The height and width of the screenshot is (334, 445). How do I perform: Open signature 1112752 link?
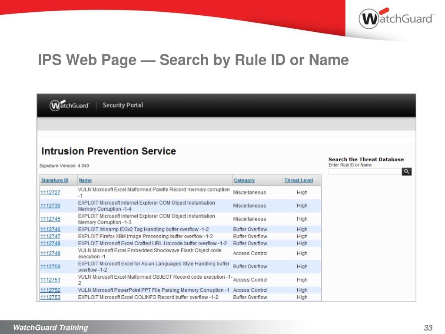(x=50, y=290)
